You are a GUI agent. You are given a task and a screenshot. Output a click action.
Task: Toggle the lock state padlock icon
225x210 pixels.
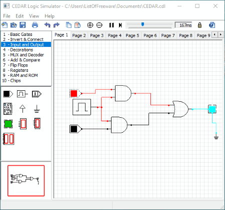(199, 25)
